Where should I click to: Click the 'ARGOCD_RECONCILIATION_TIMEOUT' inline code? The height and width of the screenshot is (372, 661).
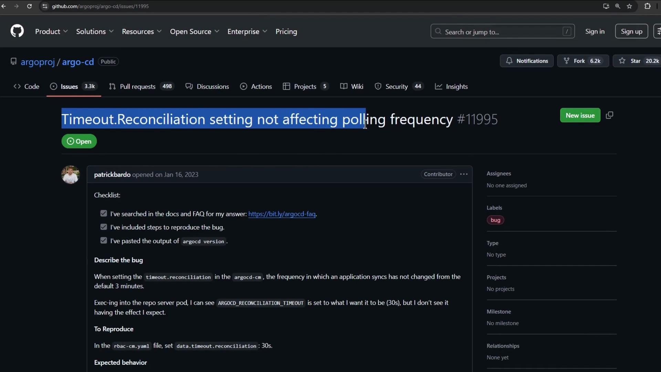261,303
